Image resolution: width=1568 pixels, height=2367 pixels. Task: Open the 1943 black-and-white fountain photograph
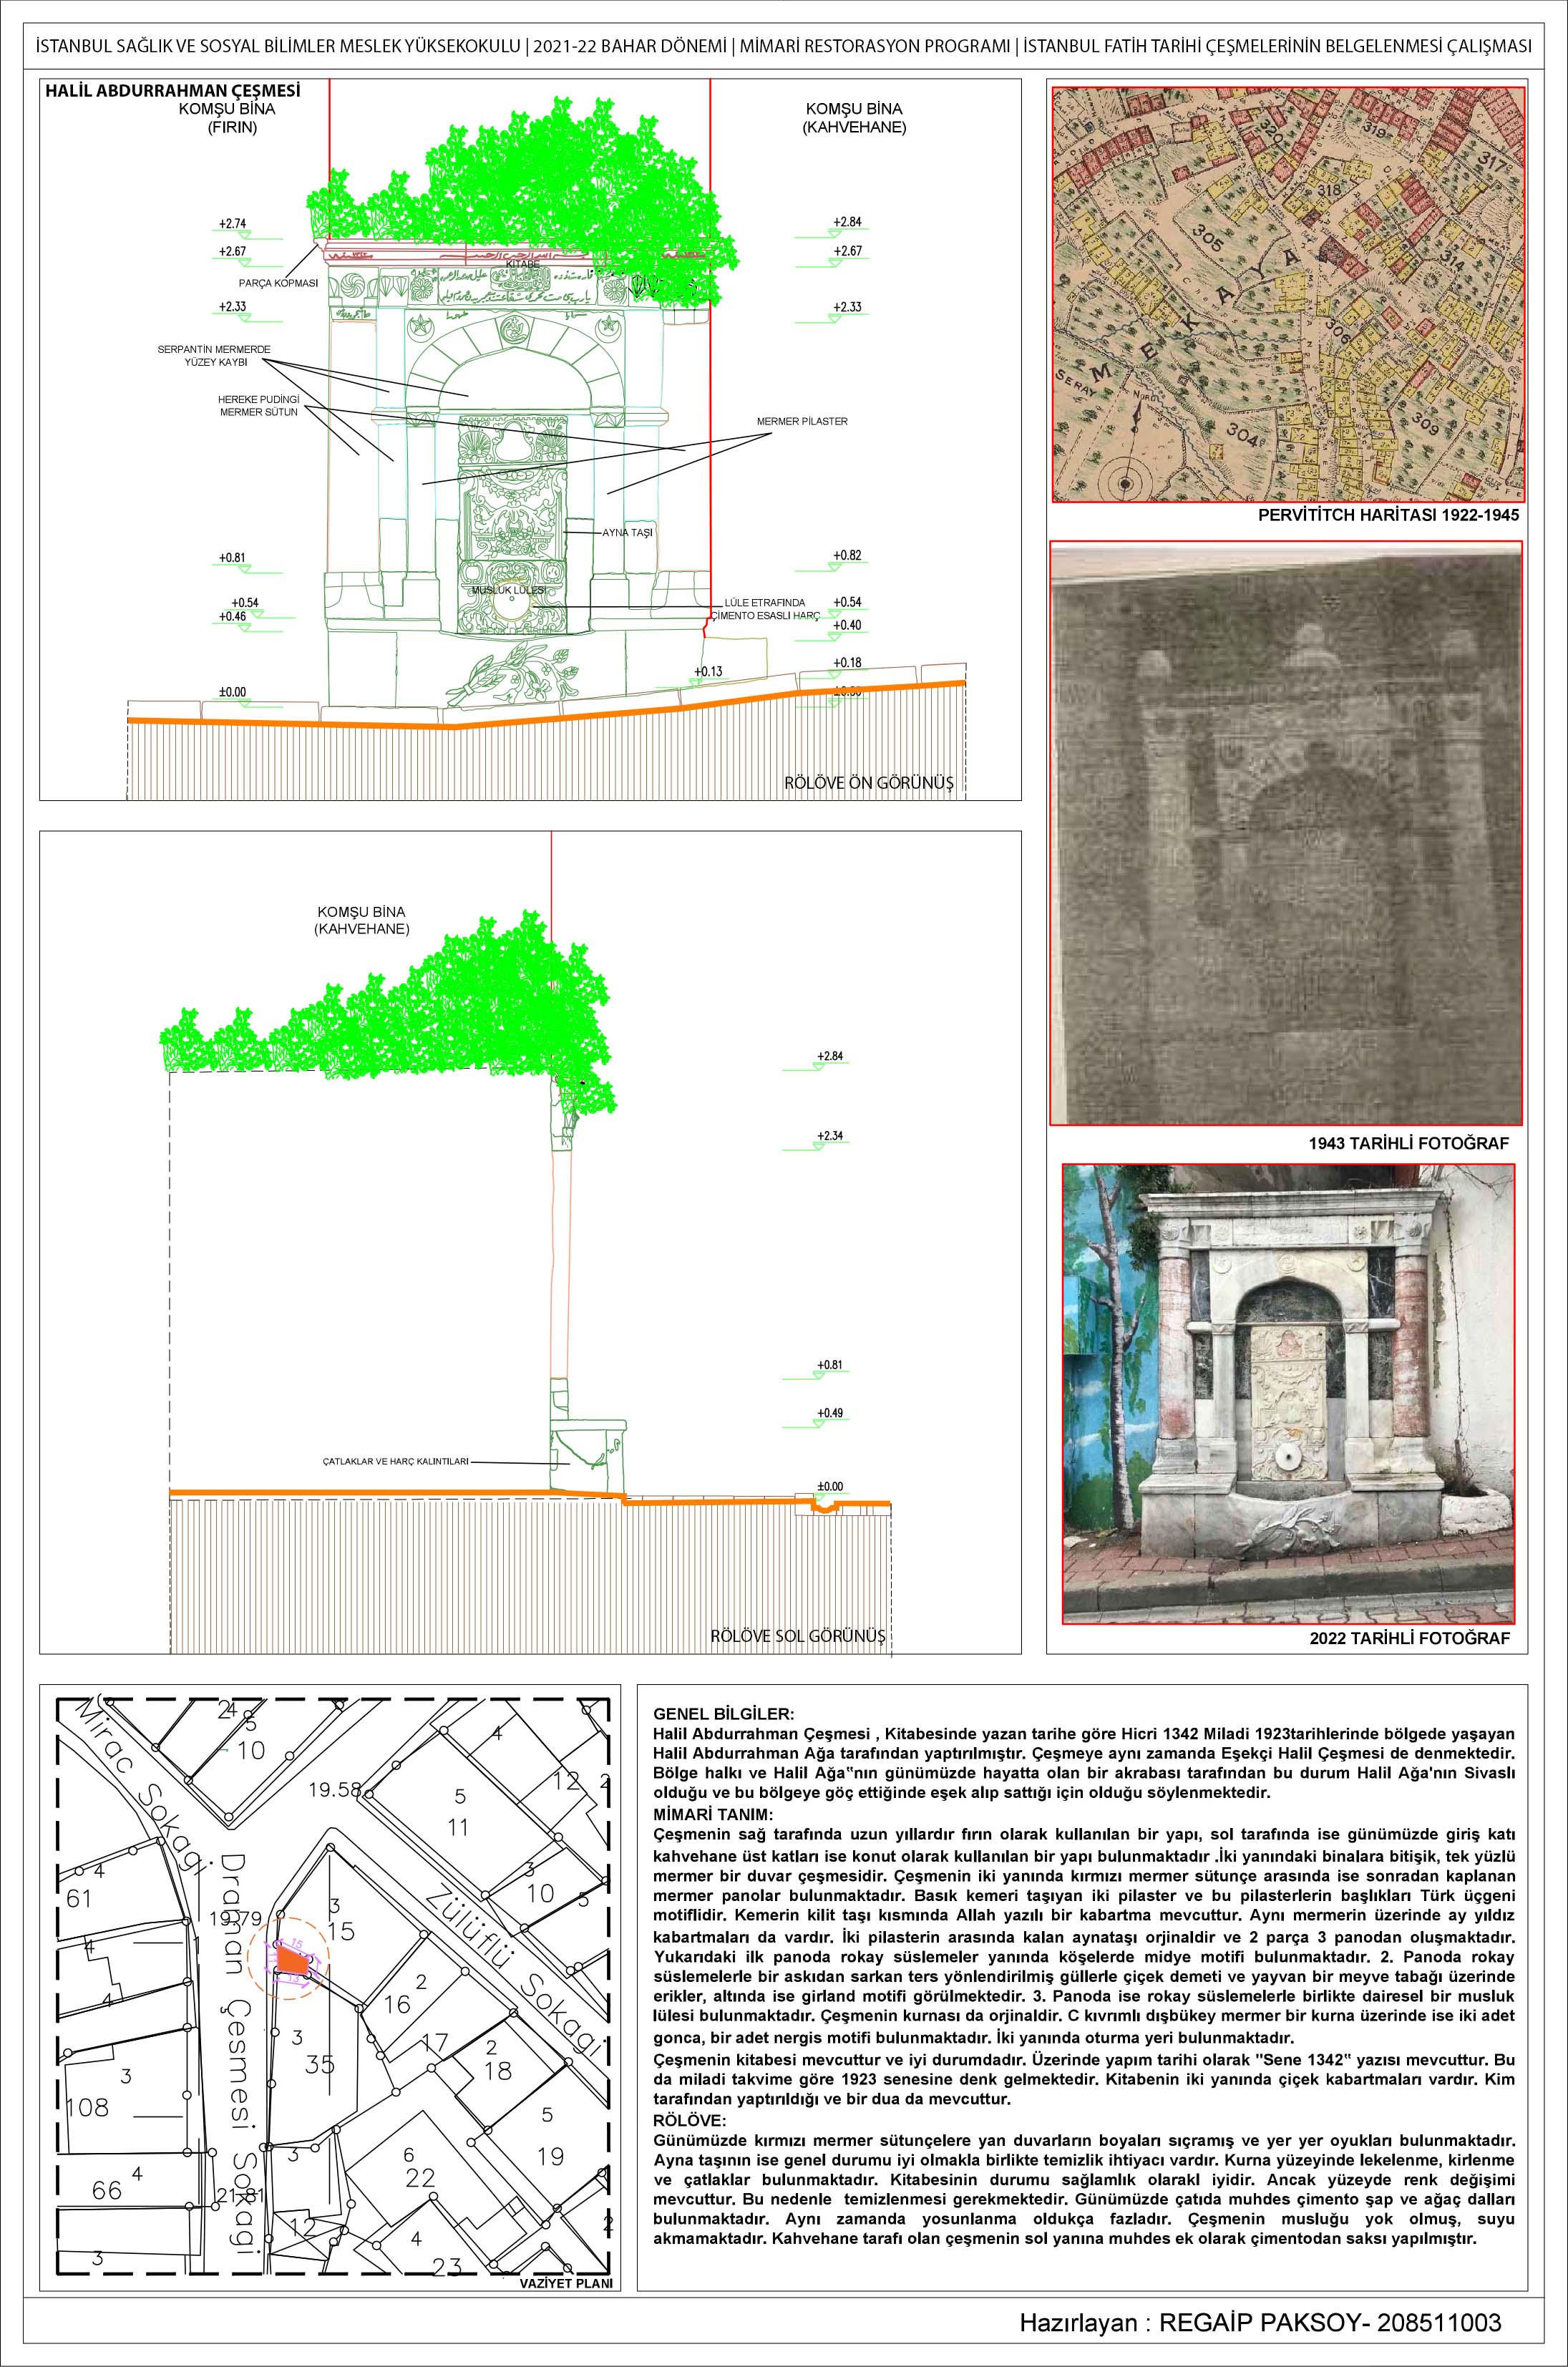(1286, 833)
